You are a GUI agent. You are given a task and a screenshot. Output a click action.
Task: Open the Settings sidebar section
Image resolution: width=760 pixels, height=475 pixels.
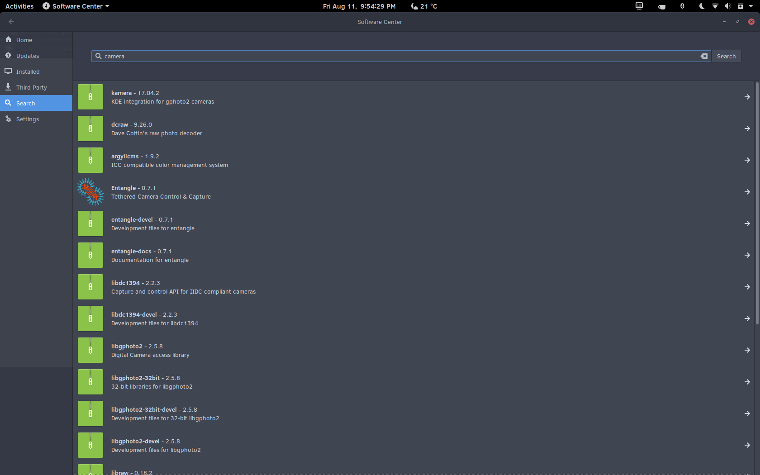(x=36, y=119)
